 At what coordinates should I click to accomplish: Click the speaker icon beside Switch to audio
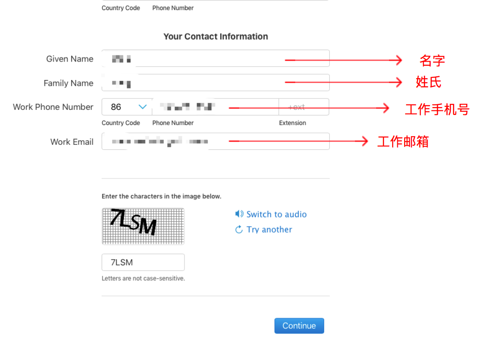tap(239, 214)
